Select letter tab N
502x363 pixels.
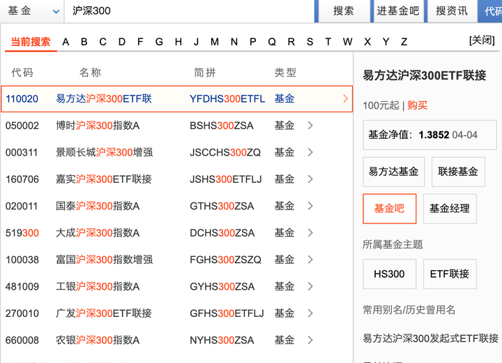click(x=234, y=42)
